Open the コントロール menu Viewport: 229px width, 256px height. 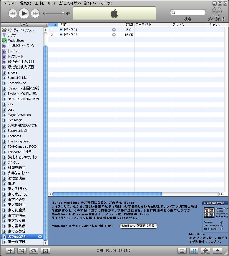click(x=44, y=3)
